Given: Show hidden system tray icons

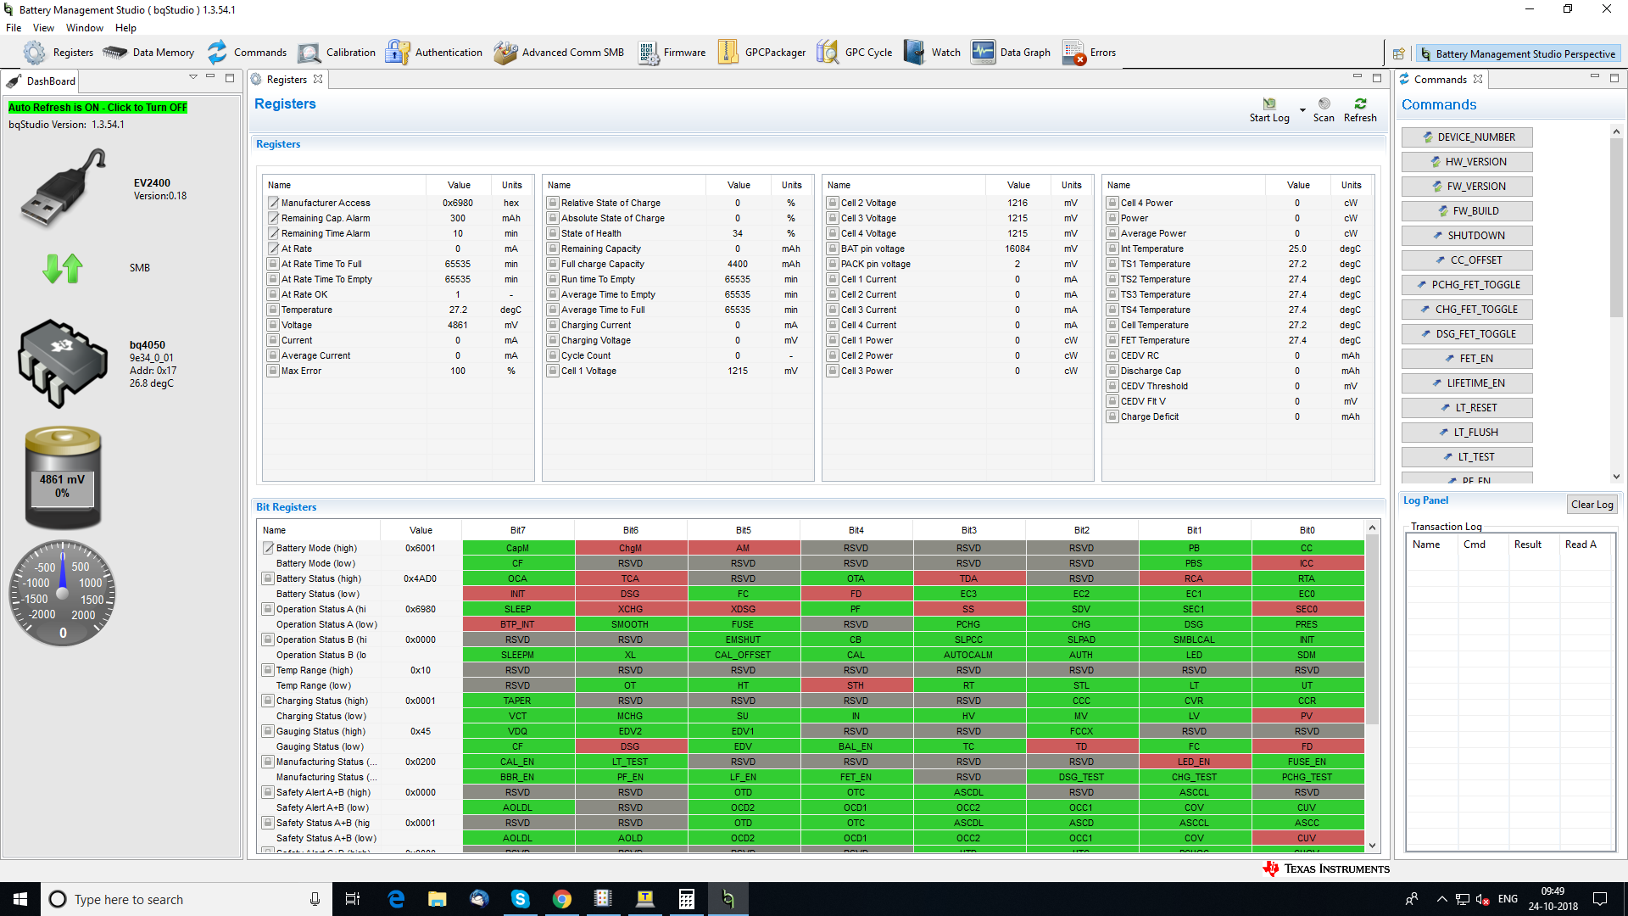Looking at the screenshot, I should 1441,899.
